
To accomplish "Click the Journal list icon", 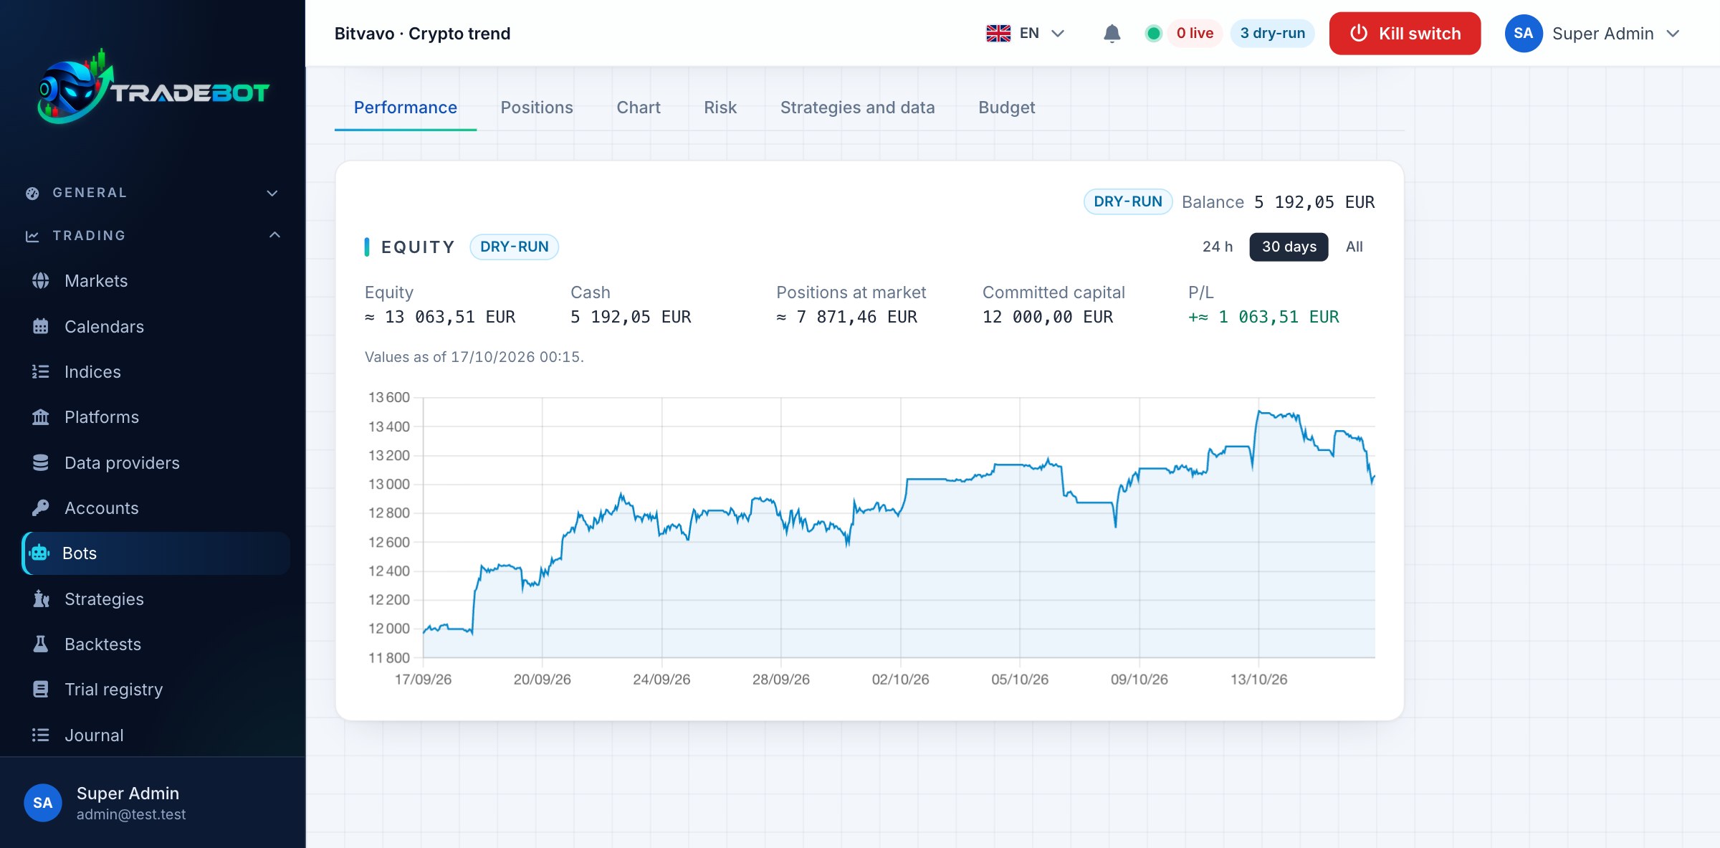I will point(41,735).
